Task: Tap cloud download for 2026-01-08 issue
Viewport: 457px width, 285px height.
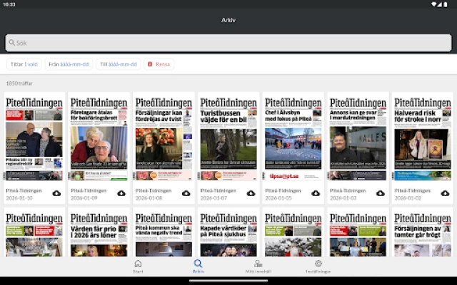Action: coord(186,193)
